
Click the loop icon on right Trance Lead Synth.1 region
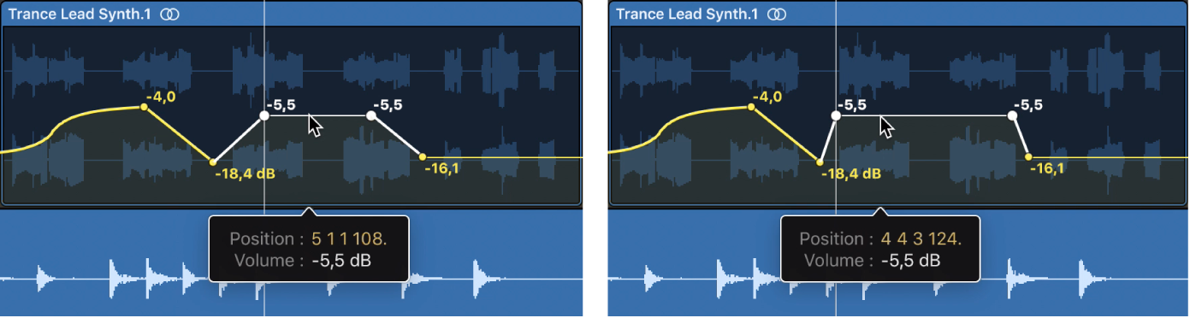[778, 14]
